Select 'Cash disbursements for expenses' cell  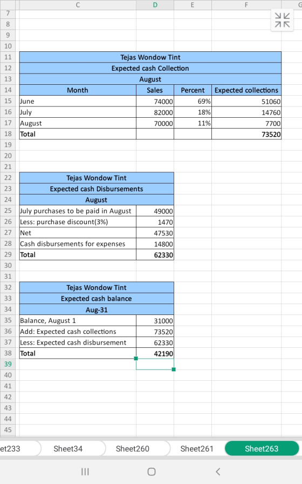click(x=78, y=244)
